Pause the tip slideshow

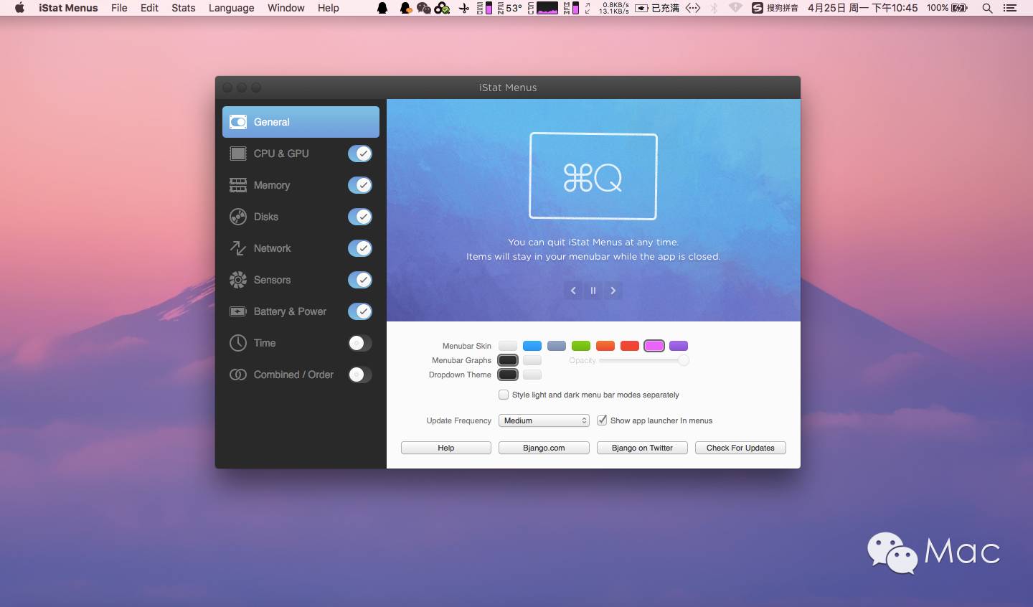pyautogui.click(x=593, y=291)
